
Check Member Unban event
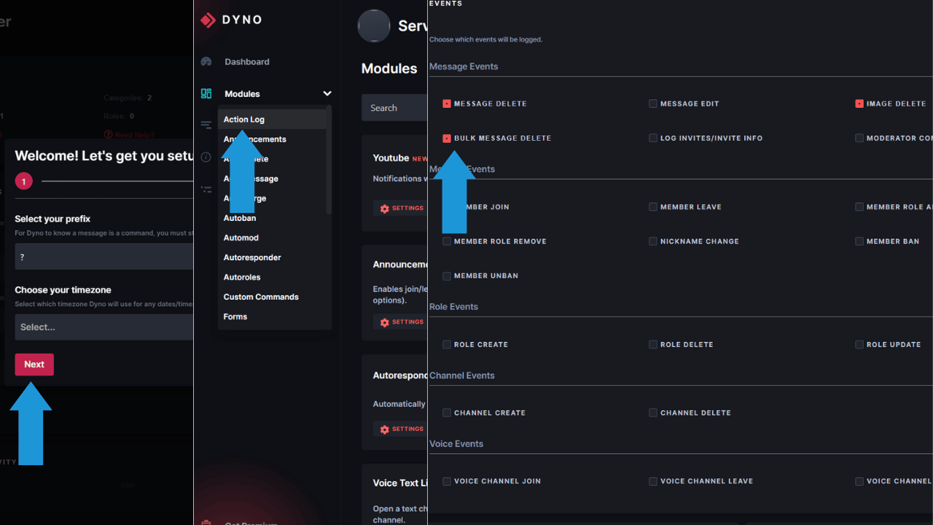[x=447, y=276]
